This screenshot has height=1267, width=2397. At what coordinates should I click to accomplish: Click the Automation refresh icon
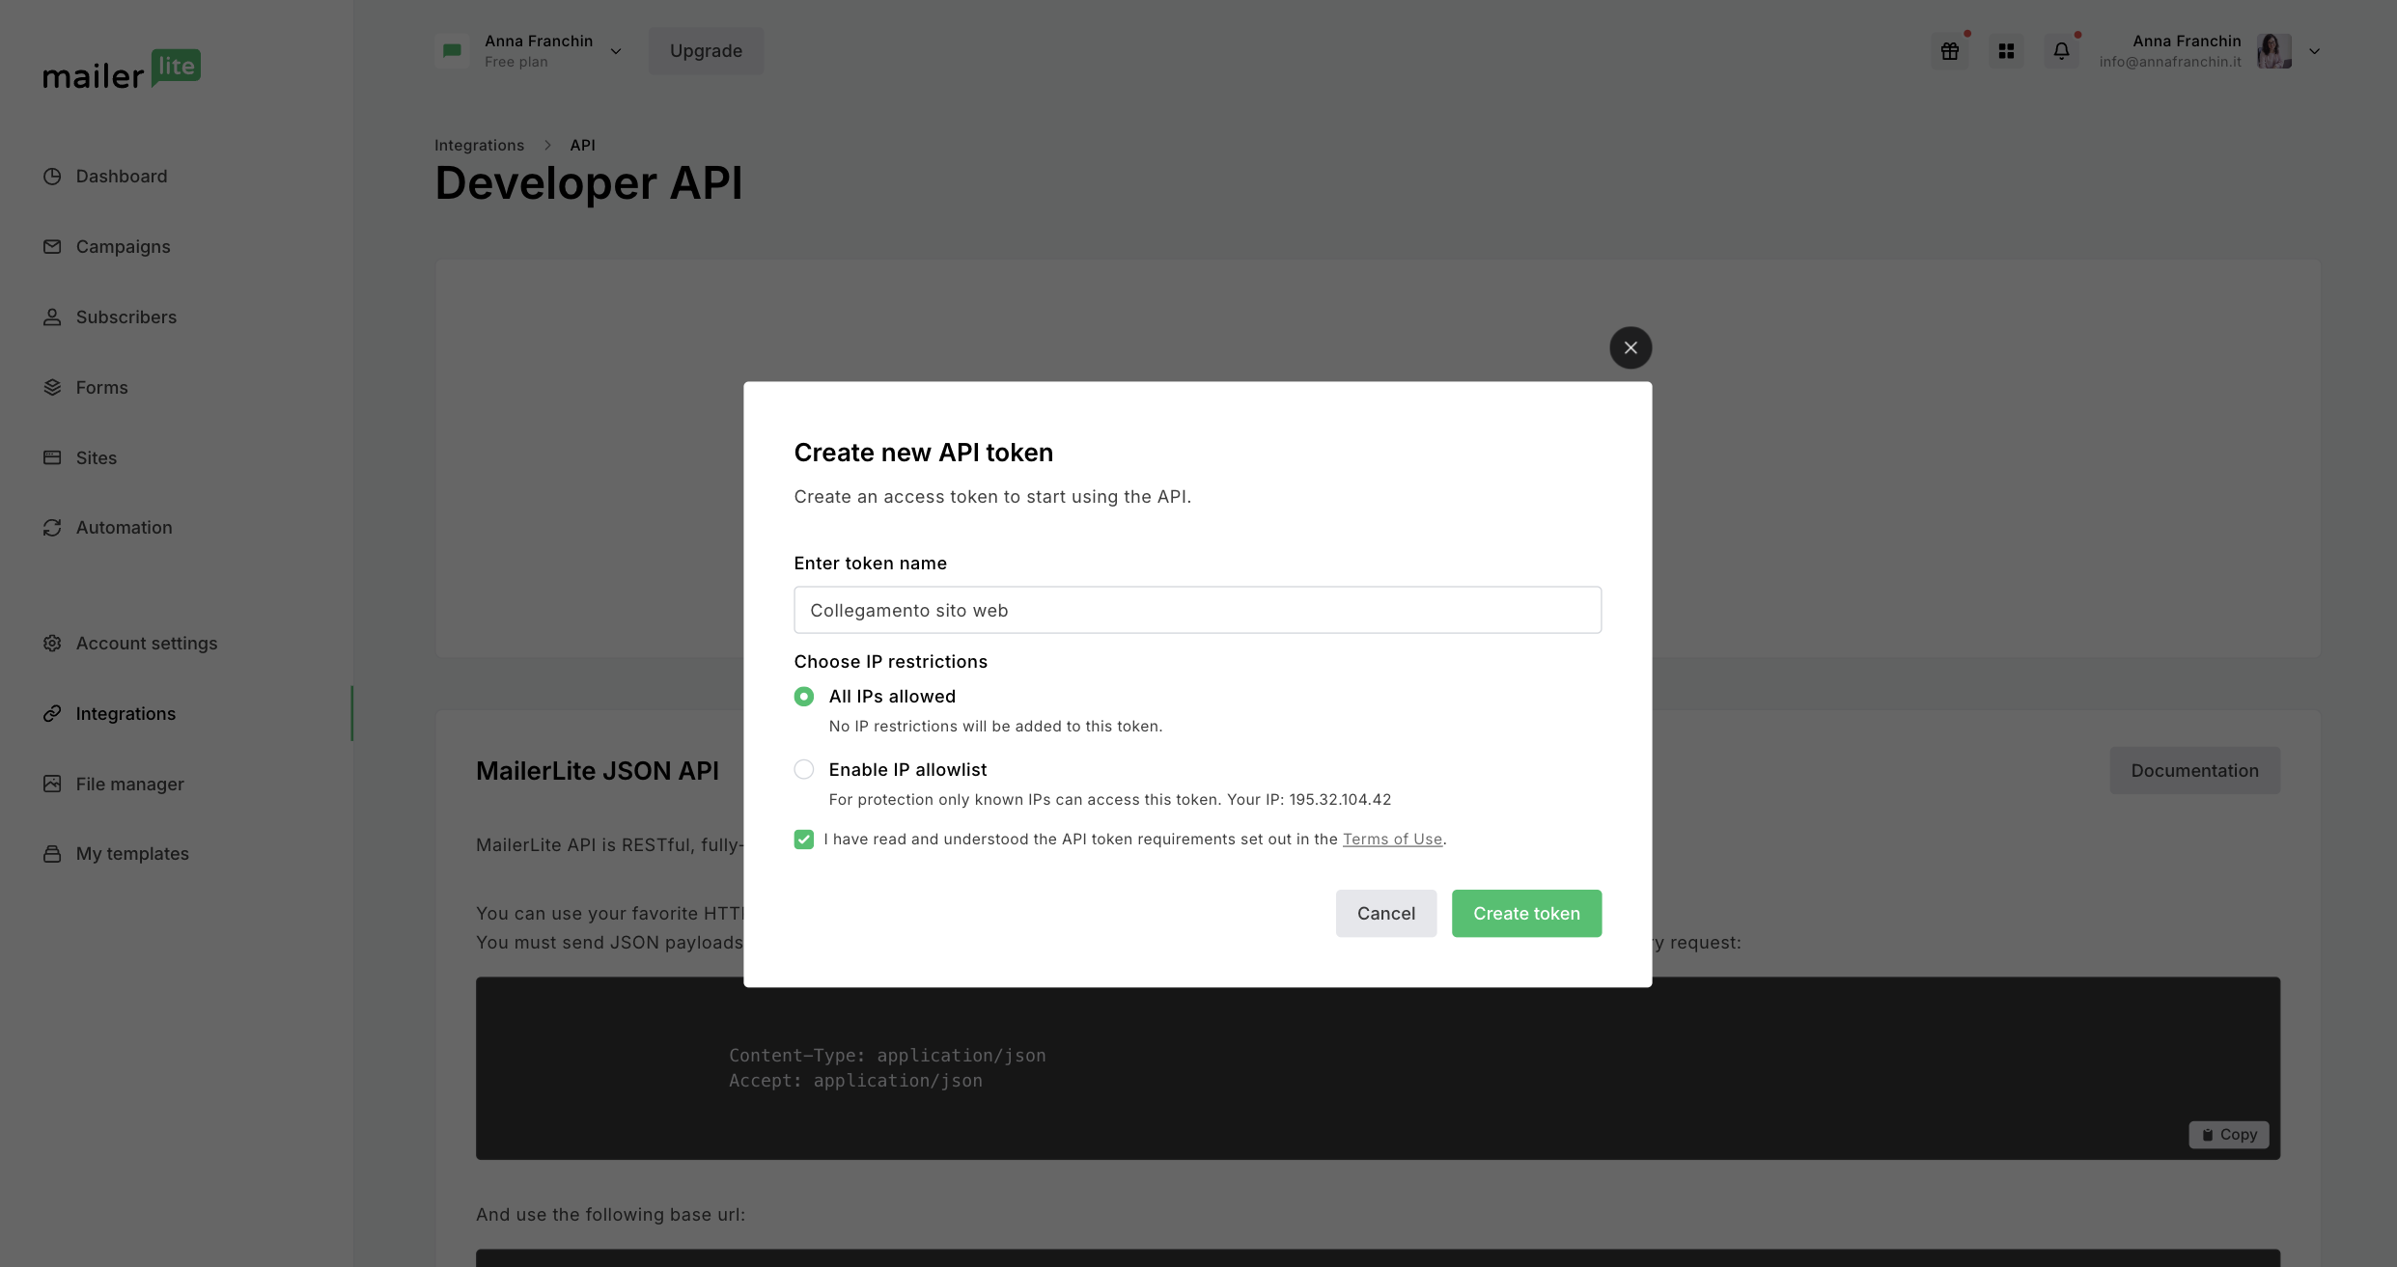click(52, 528)
